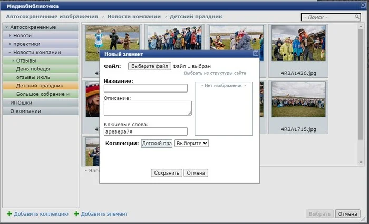
Task: Click the green plus next to Добавить элемент
Action: point(76,213)
